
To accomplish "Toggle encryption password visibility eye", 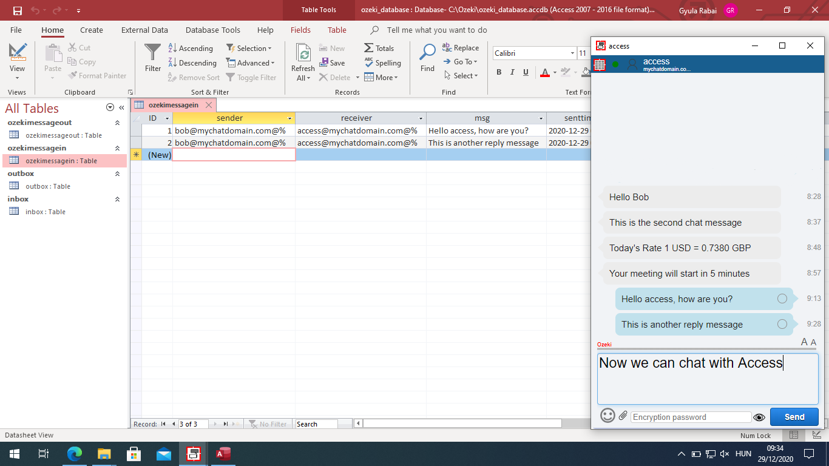I will [759, 417].
